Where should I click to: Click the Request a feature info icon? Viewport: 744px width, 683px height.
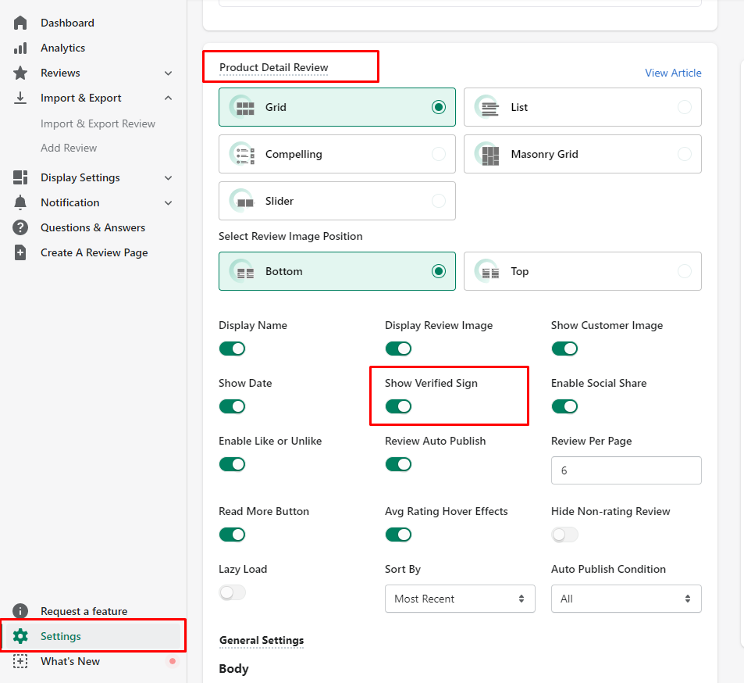point(20,611)
